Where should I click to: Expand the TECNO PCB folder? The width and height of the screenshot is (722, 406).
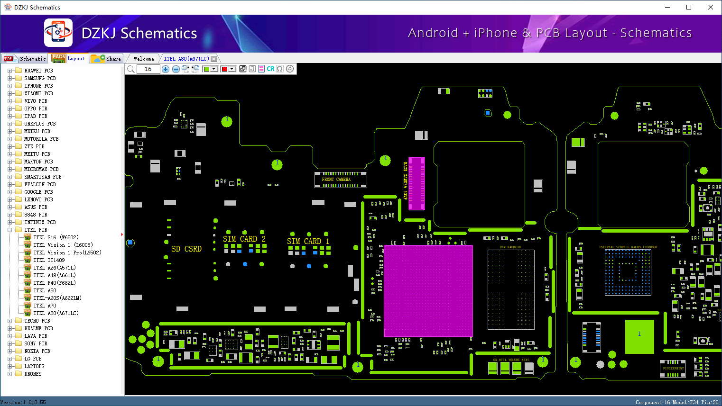pyautogui.click(x=9, y=321)
